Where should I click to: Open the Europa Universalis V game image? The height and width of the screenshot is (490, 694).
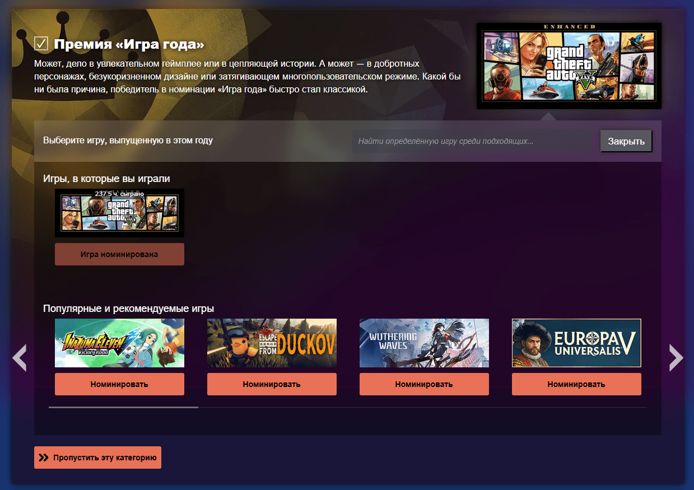[576, 343]
